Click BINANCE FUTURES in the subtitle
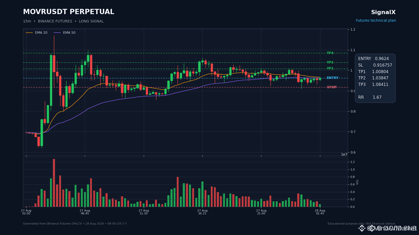Viewport: 419px width, 235px height. tap(55, 21)
